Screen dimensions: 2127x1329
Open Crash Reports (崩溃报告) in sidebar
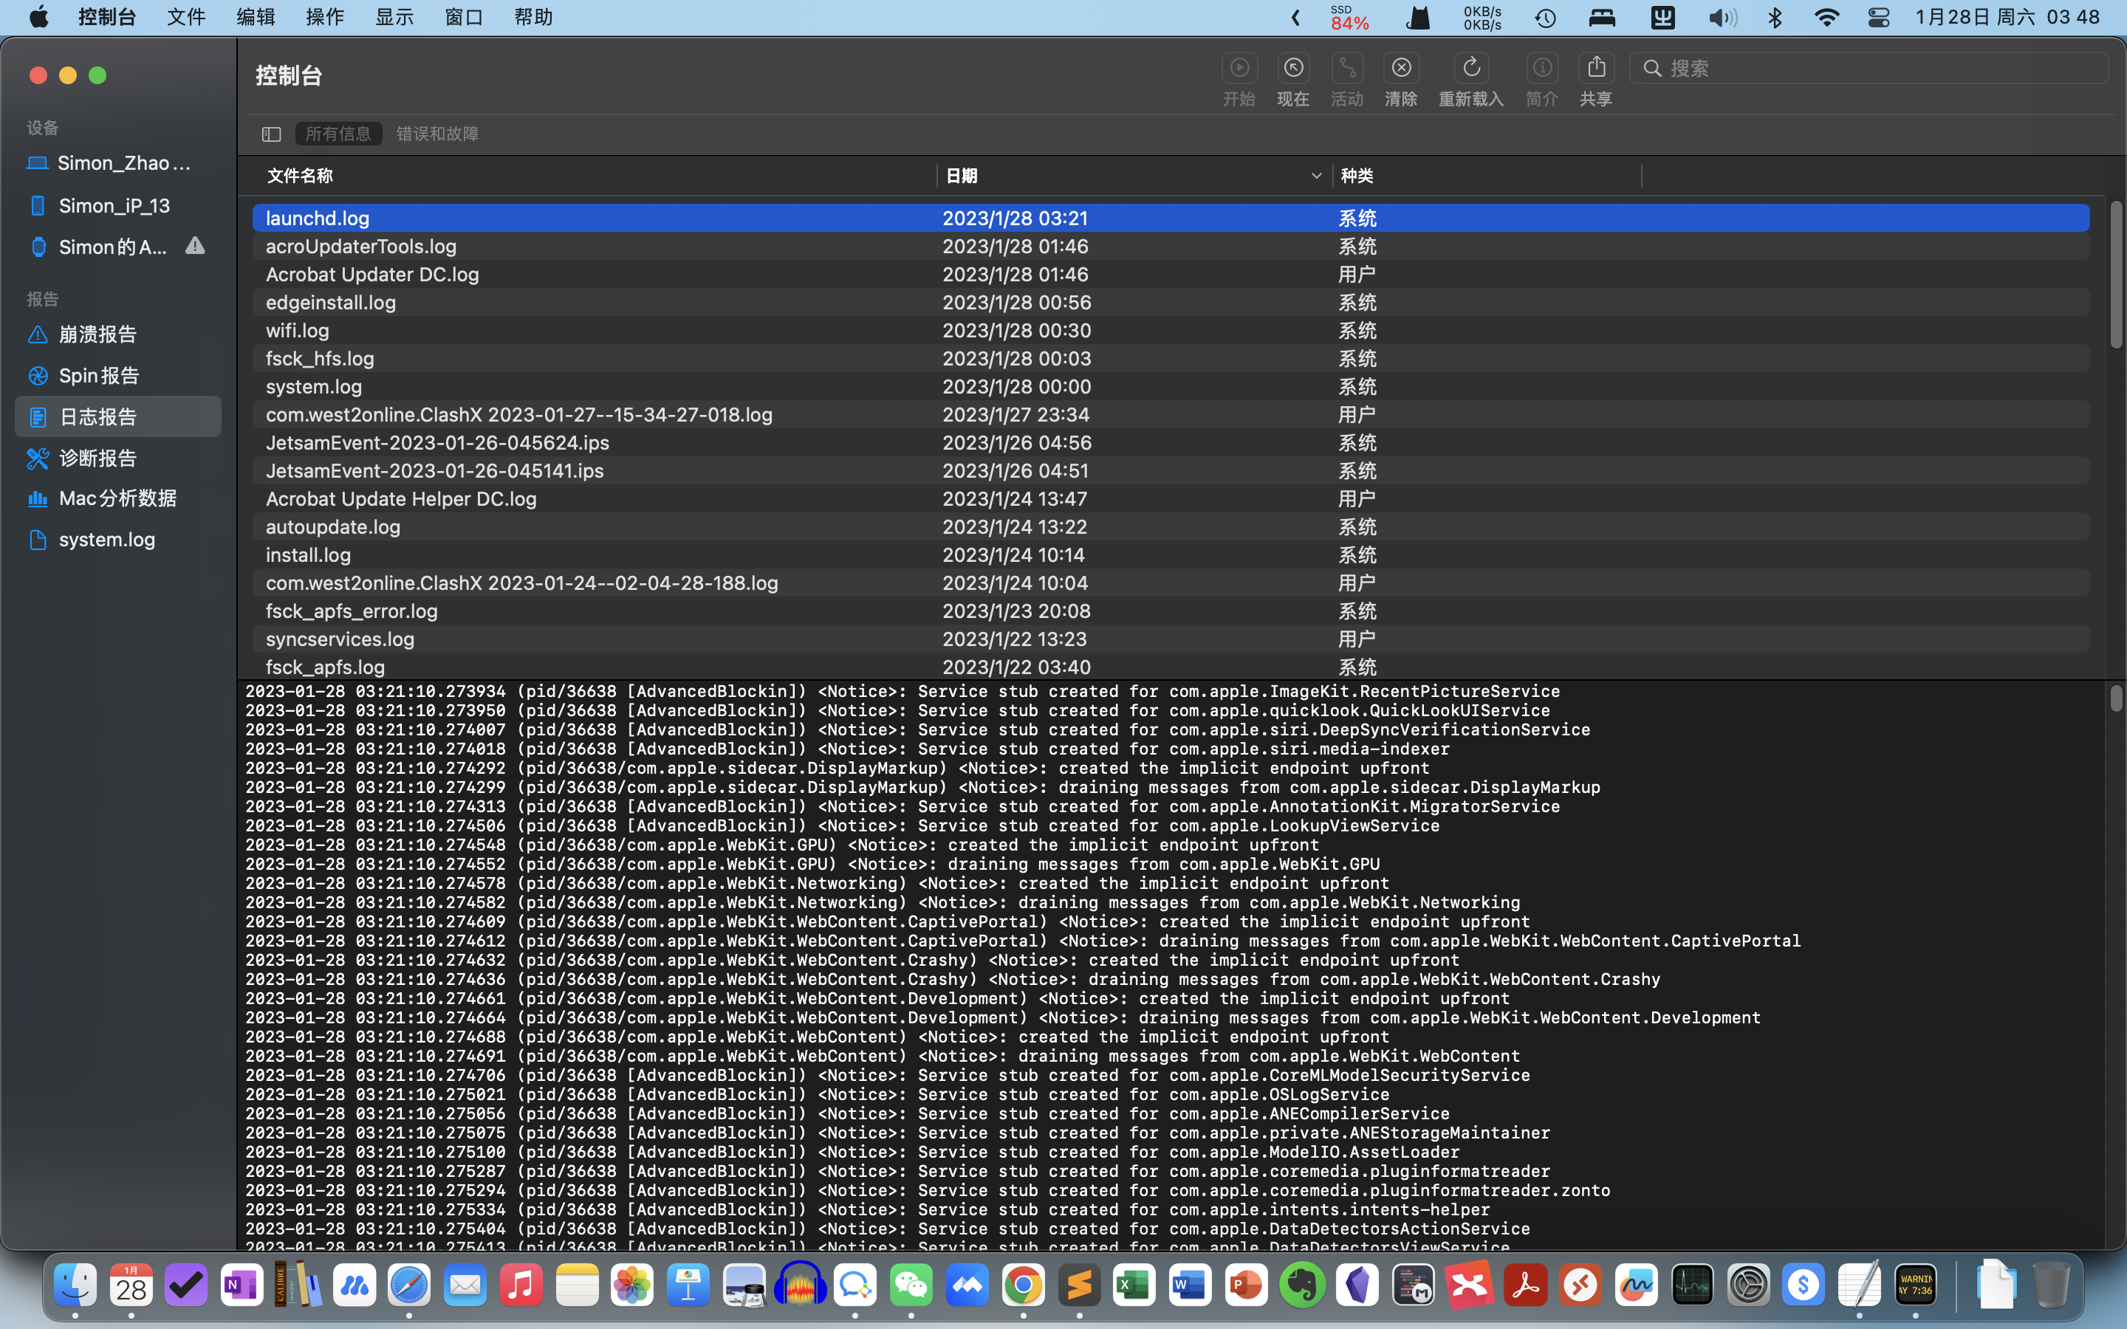click(97, 334)
